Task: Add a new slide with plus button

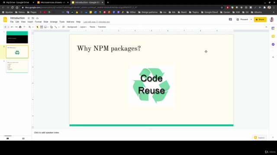Action: [5, 27]
